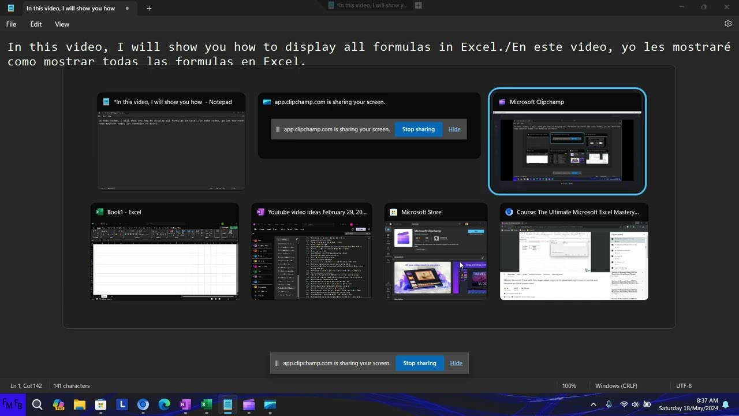Open the blue L app on taskbar

[x=122, y=404]
